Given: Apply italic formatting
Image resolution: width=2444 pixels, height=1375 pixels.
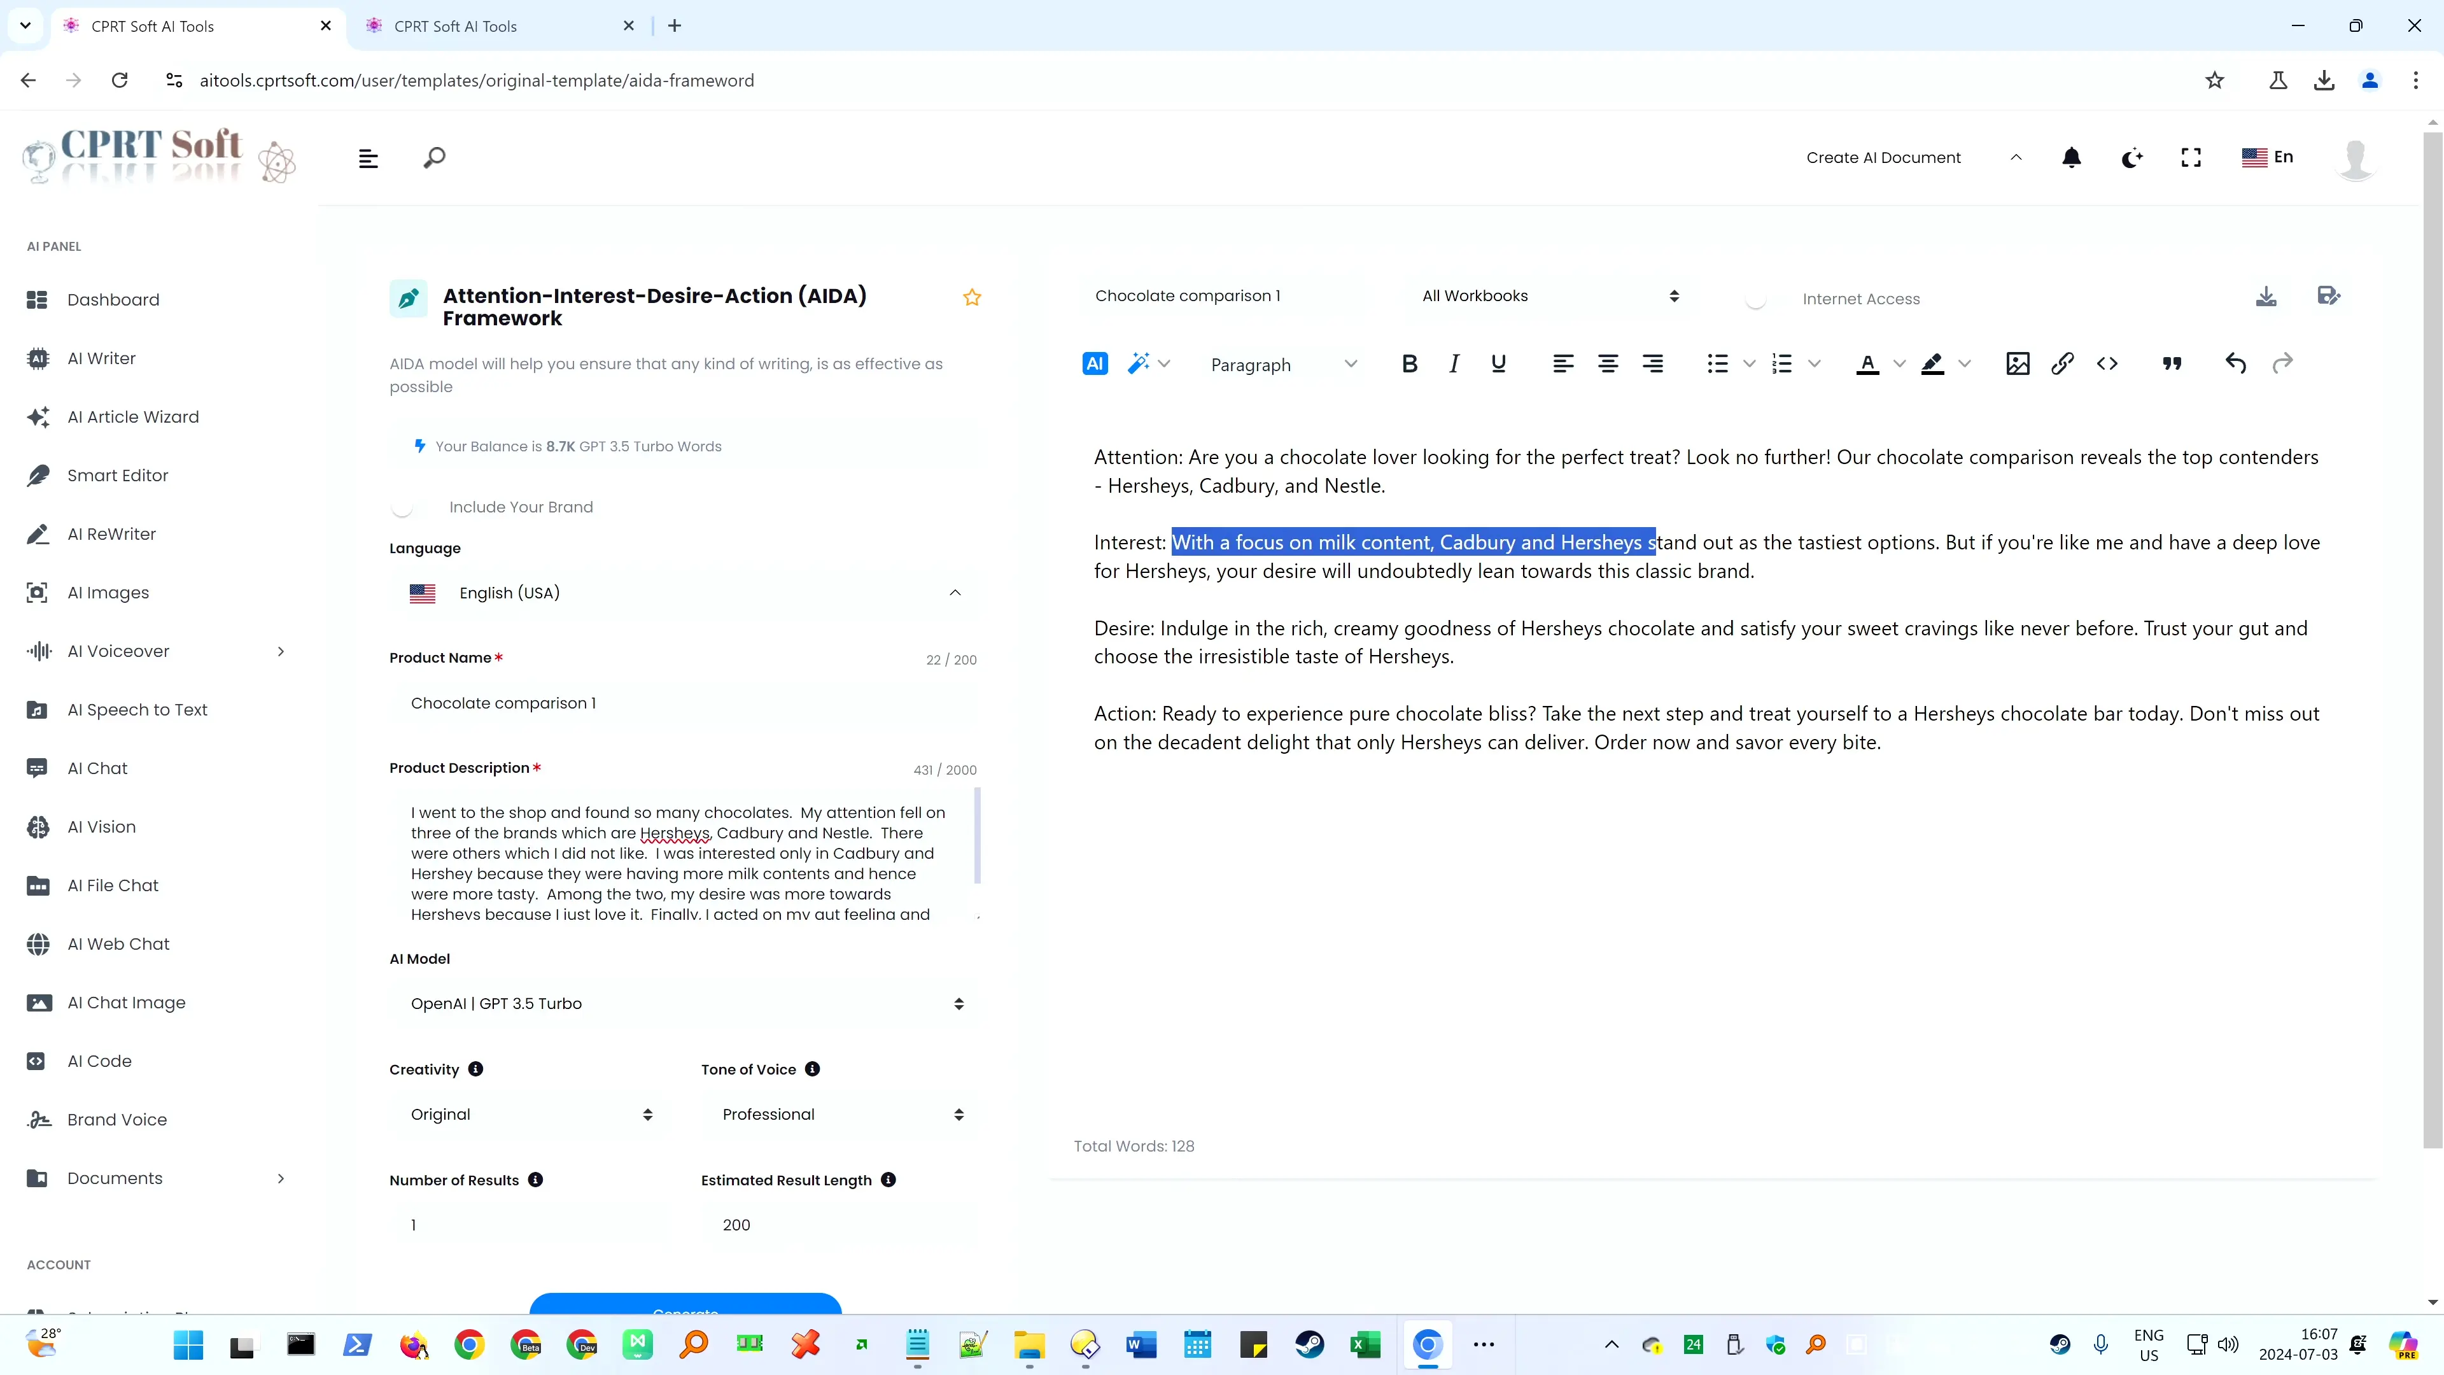Looking at the screenshot, I should pyautogui.click(x=1454, y=363).
